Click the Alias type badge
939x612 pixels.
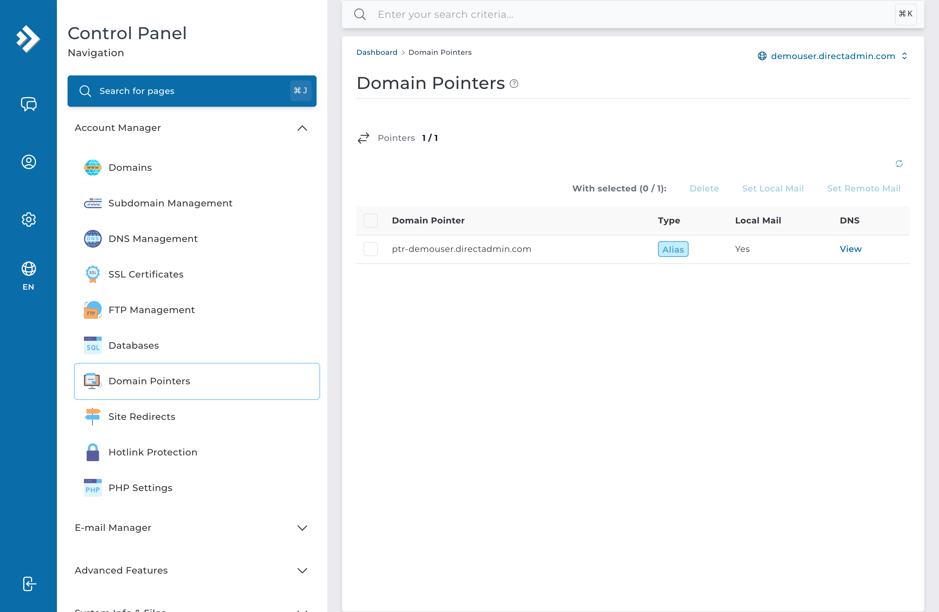coord(673,249)
